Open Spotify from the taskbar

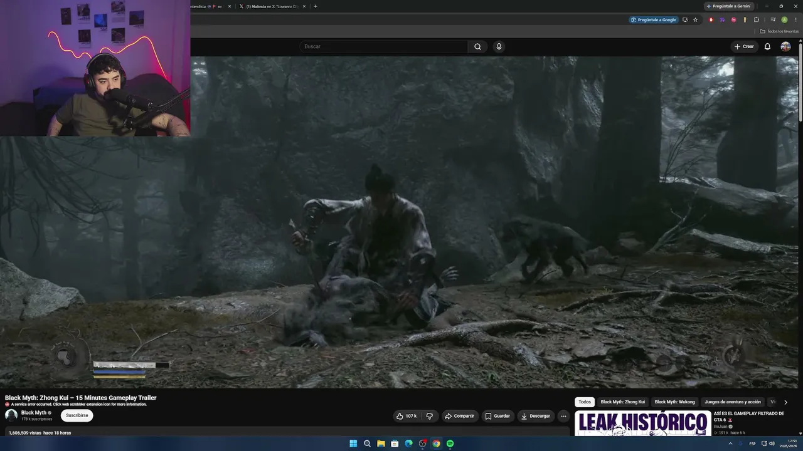click(450, 443)
